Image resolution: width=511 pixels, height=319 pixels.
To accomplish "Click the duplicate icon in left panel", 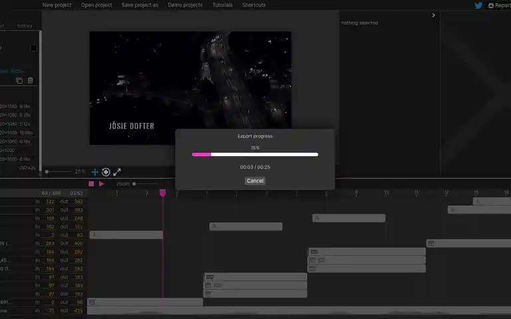I will tap(19, 80).
